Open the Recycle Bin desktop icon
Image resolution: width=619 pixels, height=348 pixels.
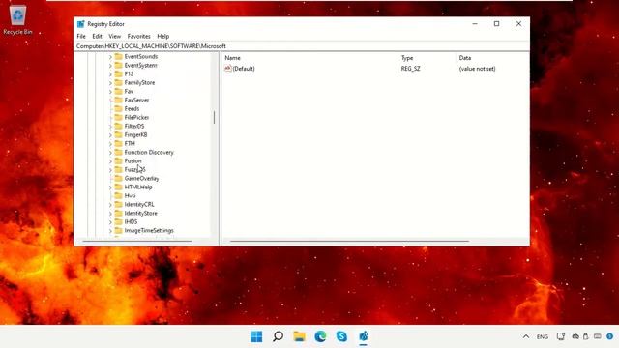(17, 19)
